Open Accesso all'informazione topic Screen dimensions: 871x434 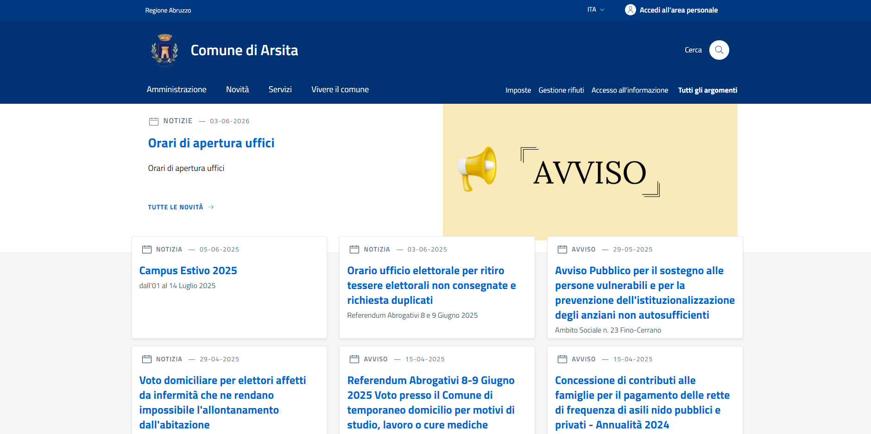pyautogui.click(x=630, y=90)
